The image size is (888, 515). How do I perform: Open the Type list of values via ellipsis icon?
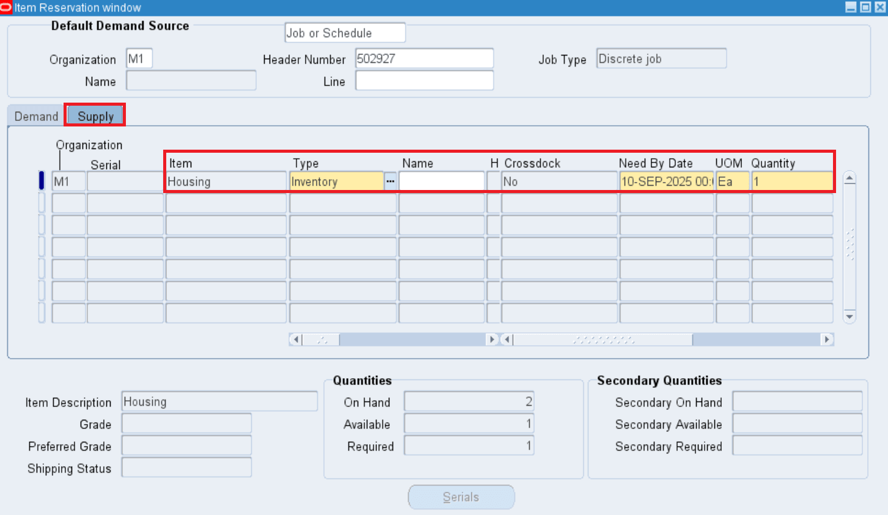(x=390, y=181)
